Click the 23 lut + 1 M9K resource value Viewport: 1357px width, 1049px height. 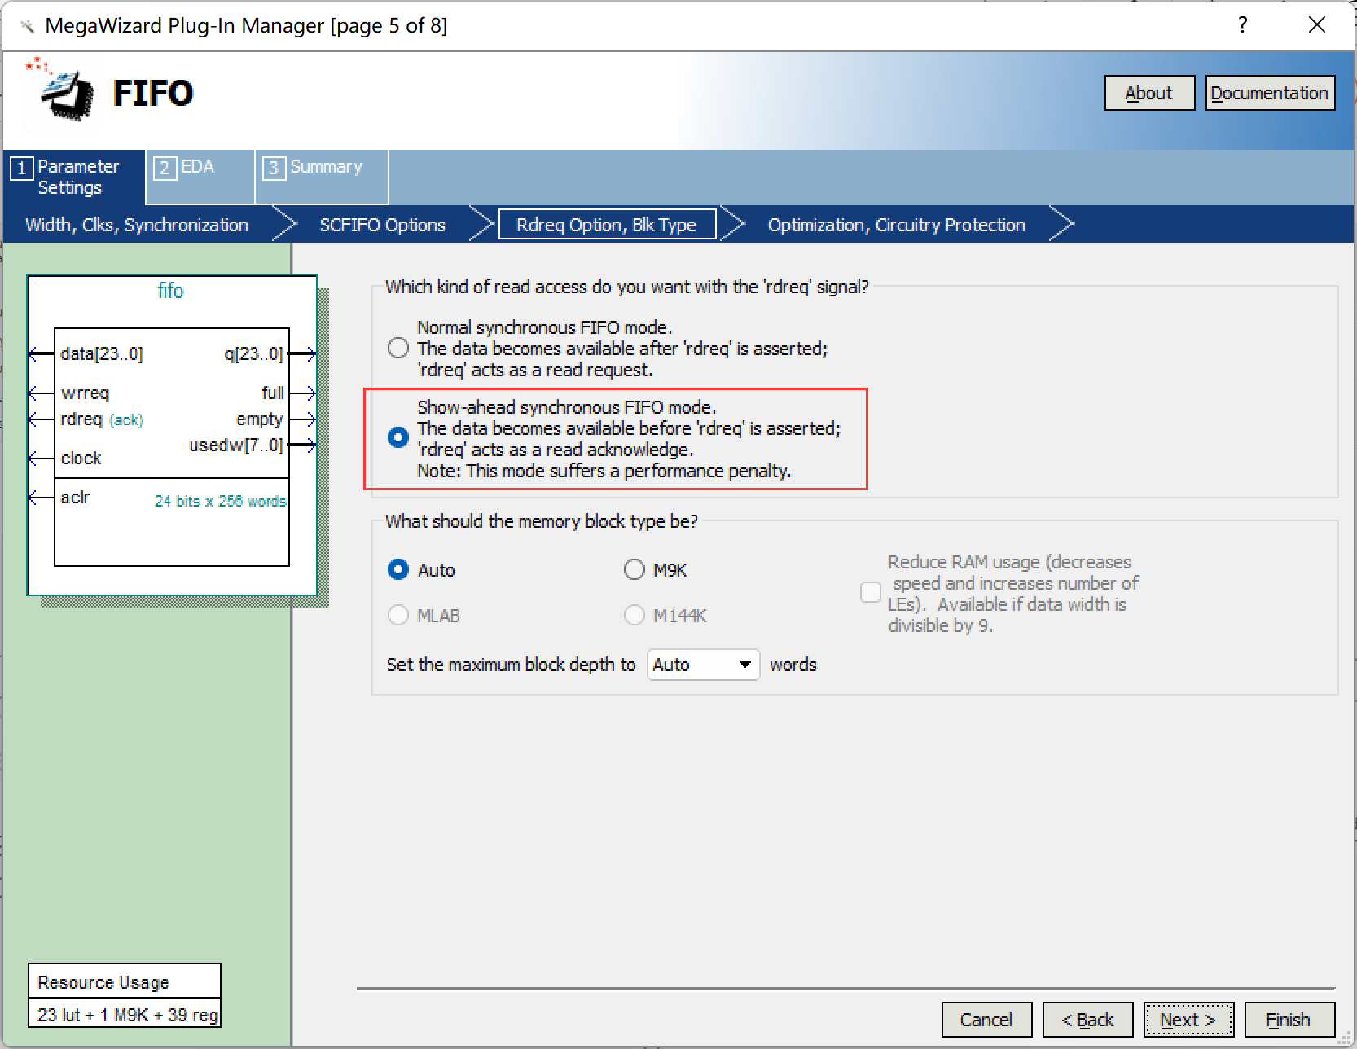pyautogui.click(x=127, y=1015)
